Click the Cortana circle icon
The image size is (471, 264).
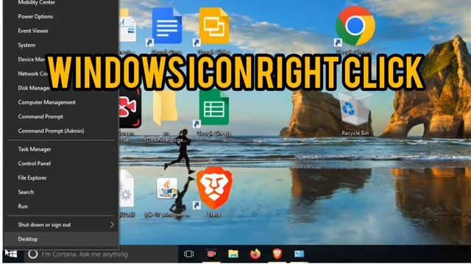(x=32, y=254)
